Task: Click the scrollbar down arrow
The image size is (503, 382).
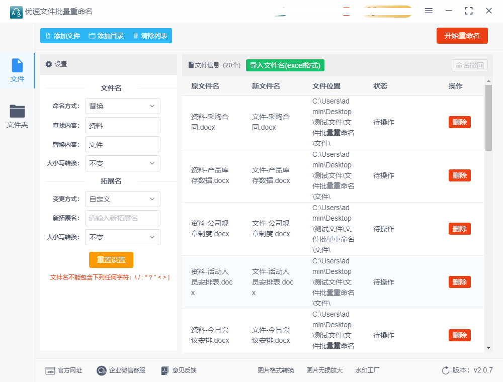Action: tap(488, 348)
